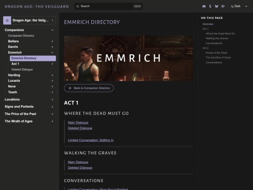The image size is (253, 190).
Task: Jump to Where the Dead Must Go anchor
Action: pos(220,34)
